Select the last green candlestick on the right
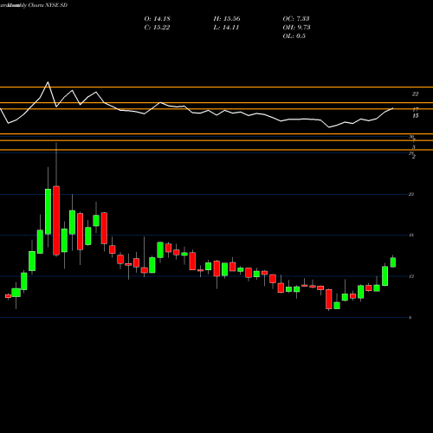Viewport: 433px width, 433px height. point(393,262)
